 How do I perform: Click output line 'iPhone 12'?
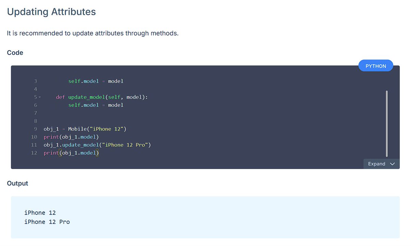point(40,213)
